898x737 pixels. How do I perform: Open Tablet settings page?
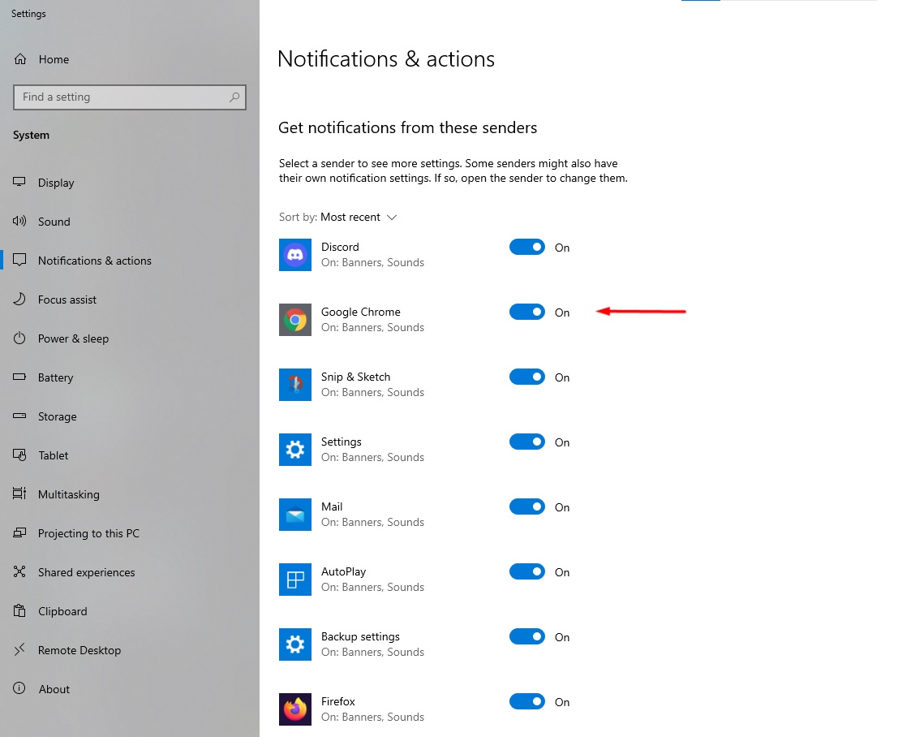pos(54,455)
